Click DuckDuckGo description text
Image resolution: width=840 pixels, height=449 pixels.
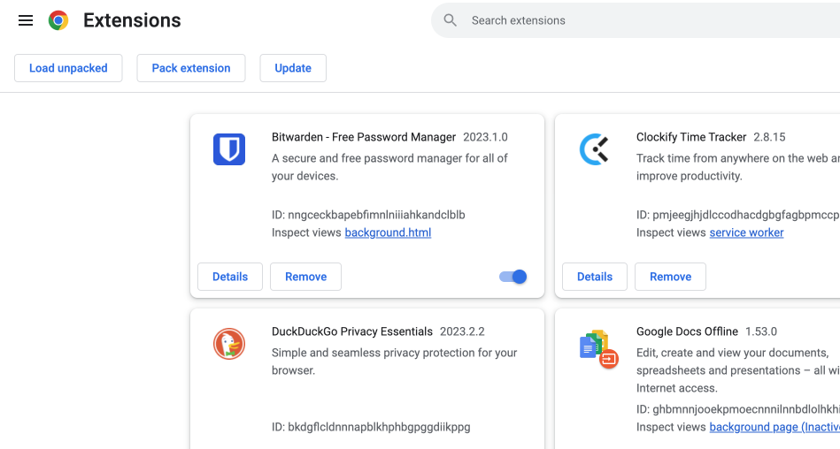click(394, 361)
